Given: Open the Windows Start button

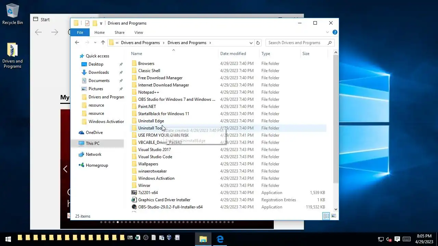Looking at the screenshot, I should pyautogui.click(x=8, y=239).
